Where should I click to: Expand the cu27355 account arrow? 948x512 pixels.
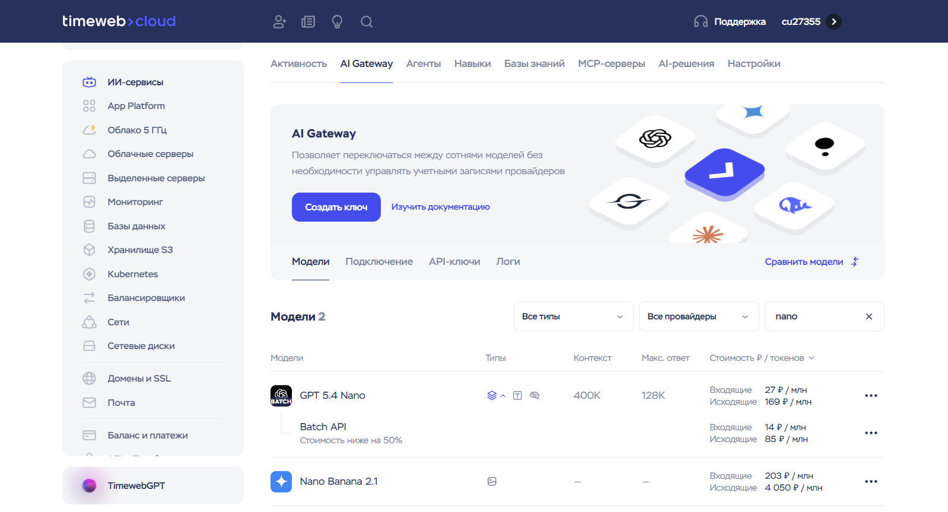click(834, 22)
